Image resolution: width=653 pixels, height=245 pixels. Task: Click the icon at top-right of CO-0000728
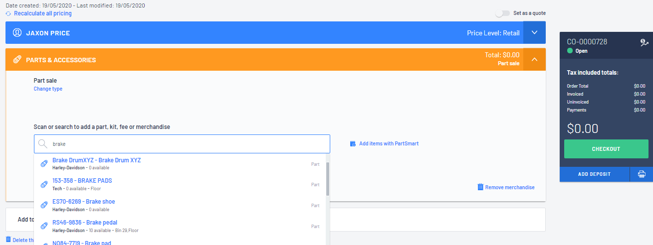coord(644,43)
